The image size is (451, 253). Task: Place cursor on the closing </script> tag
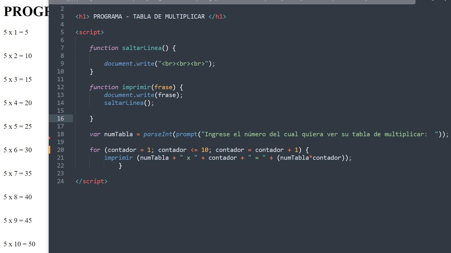(91, 181)
